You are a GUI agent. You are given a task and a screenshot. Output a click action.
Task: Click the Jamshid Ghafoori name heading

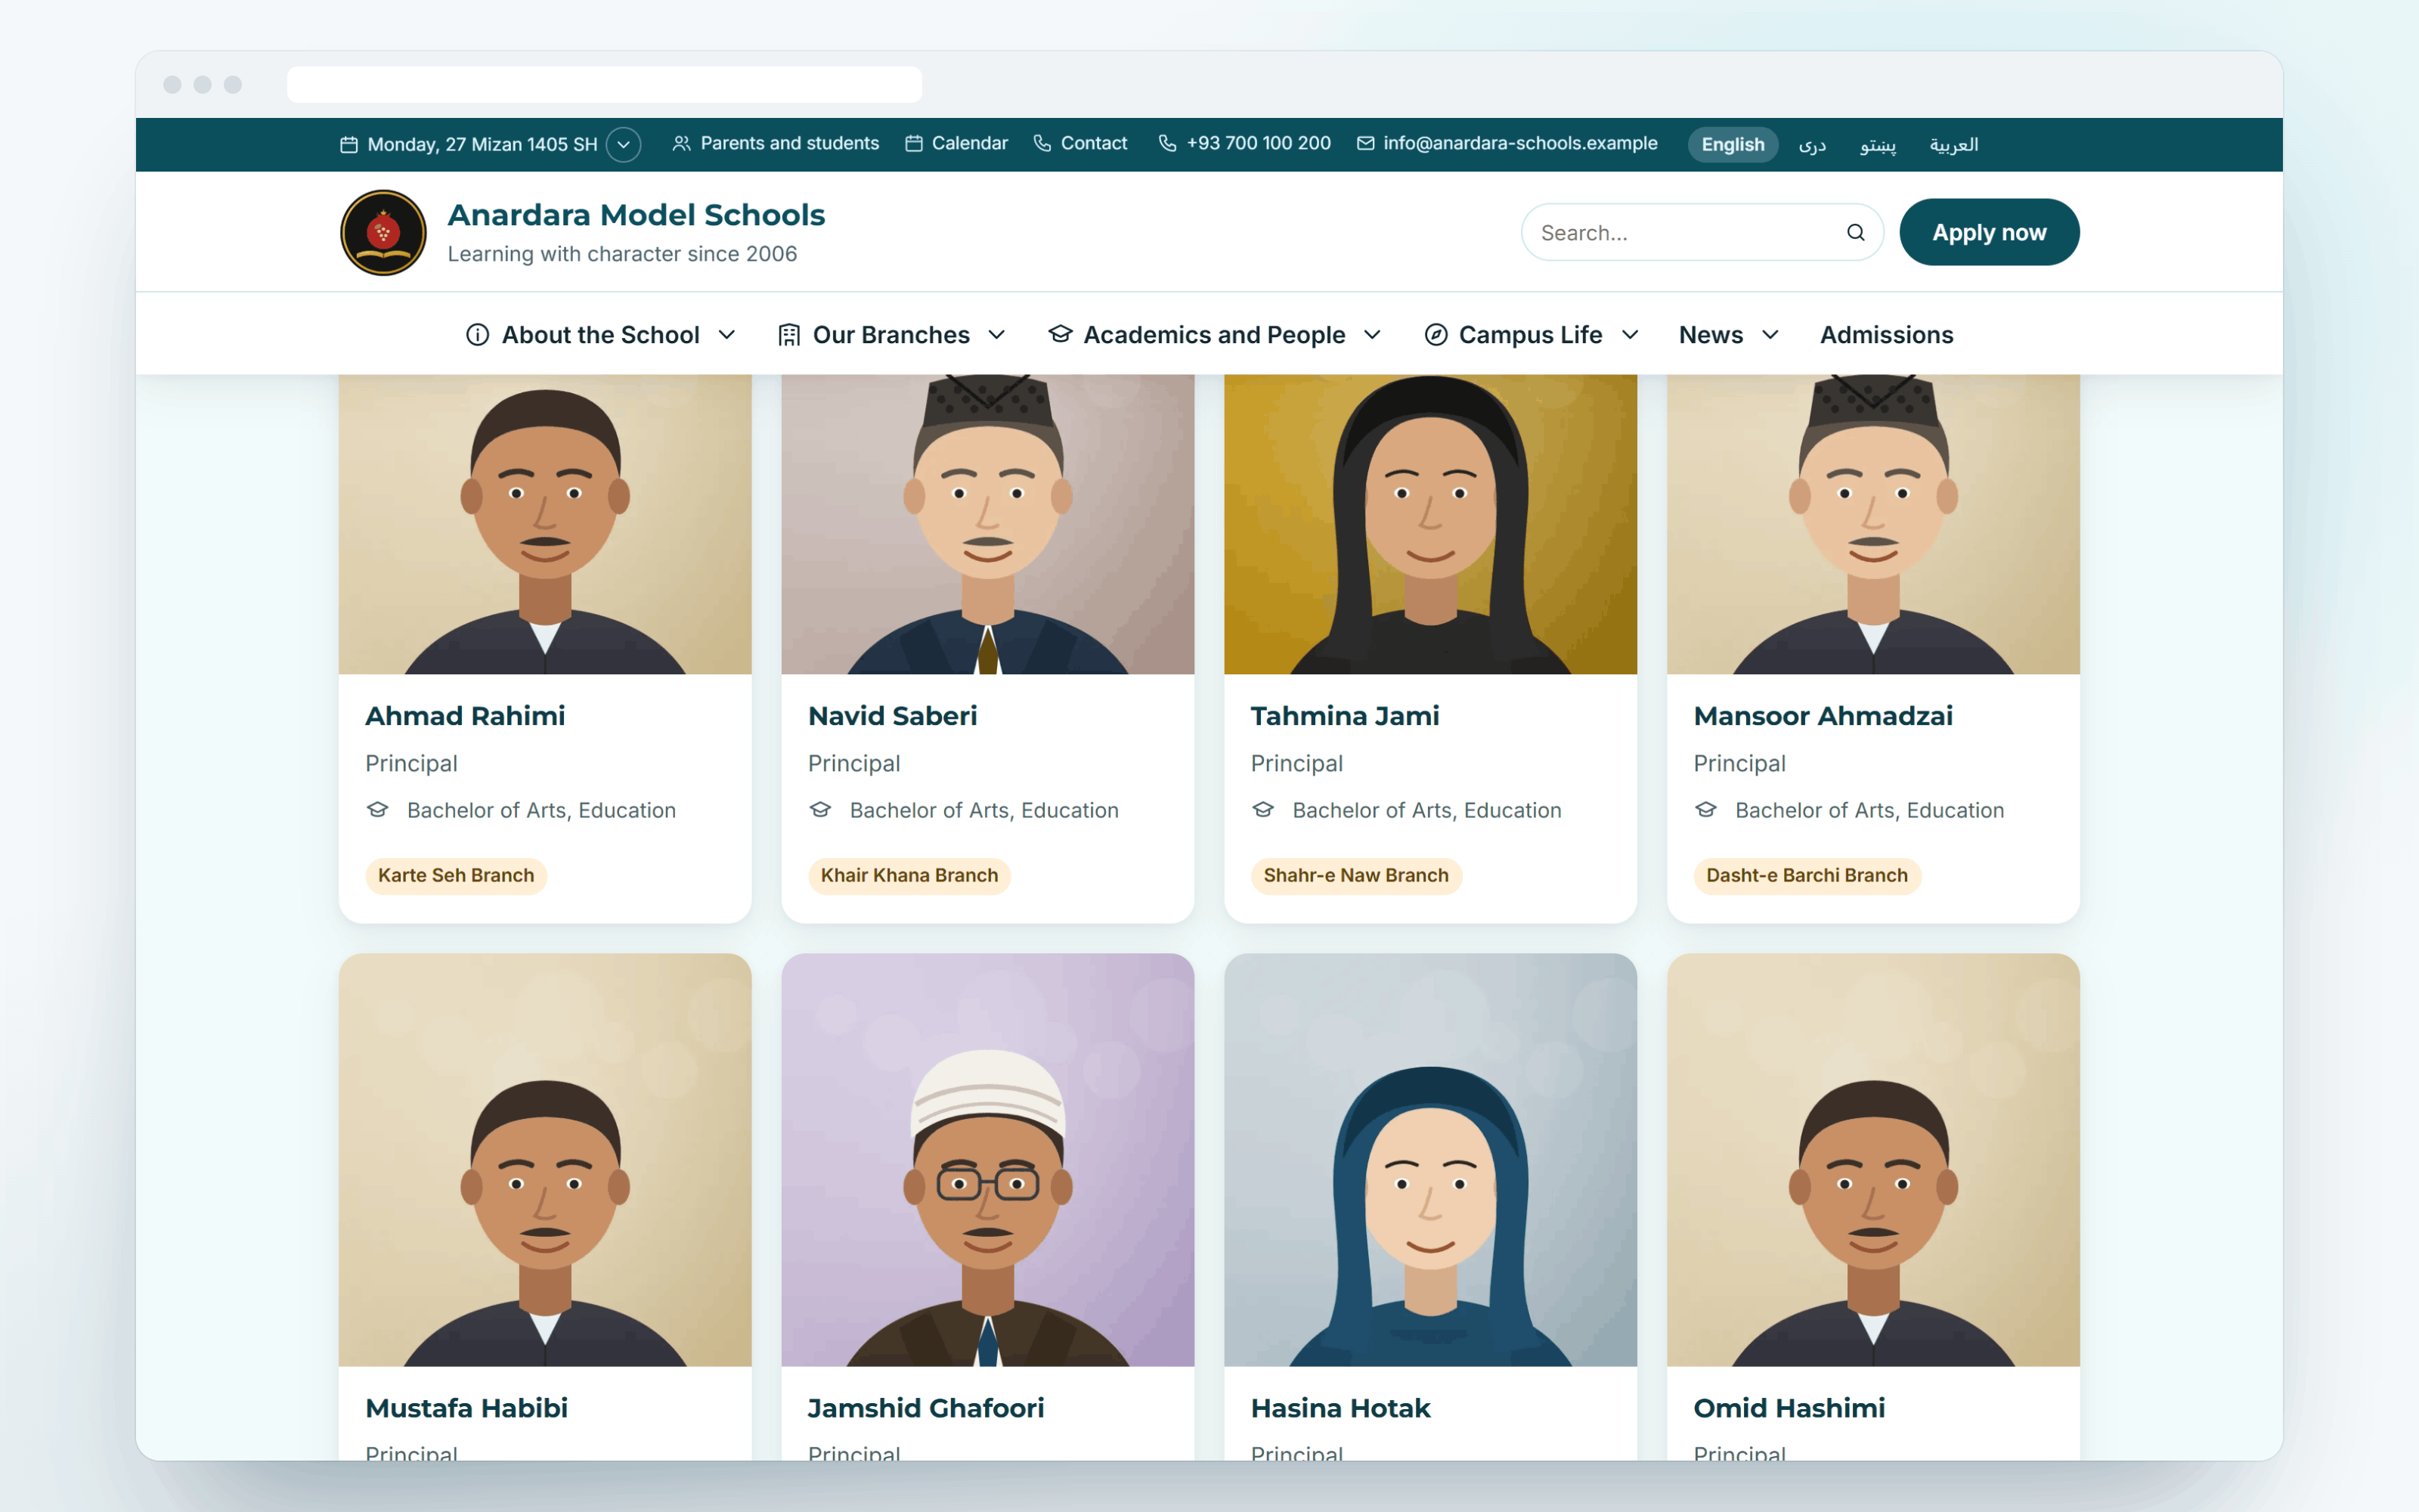925,1408
